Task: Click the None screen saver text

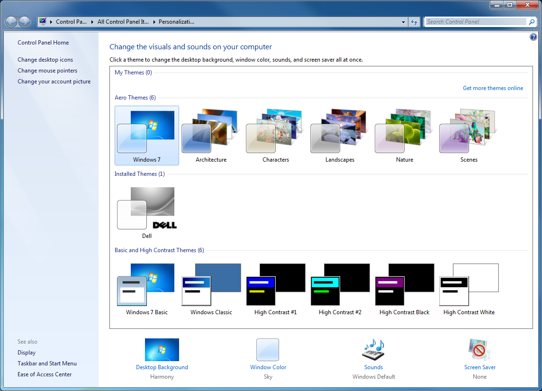Action: [479, 377]
